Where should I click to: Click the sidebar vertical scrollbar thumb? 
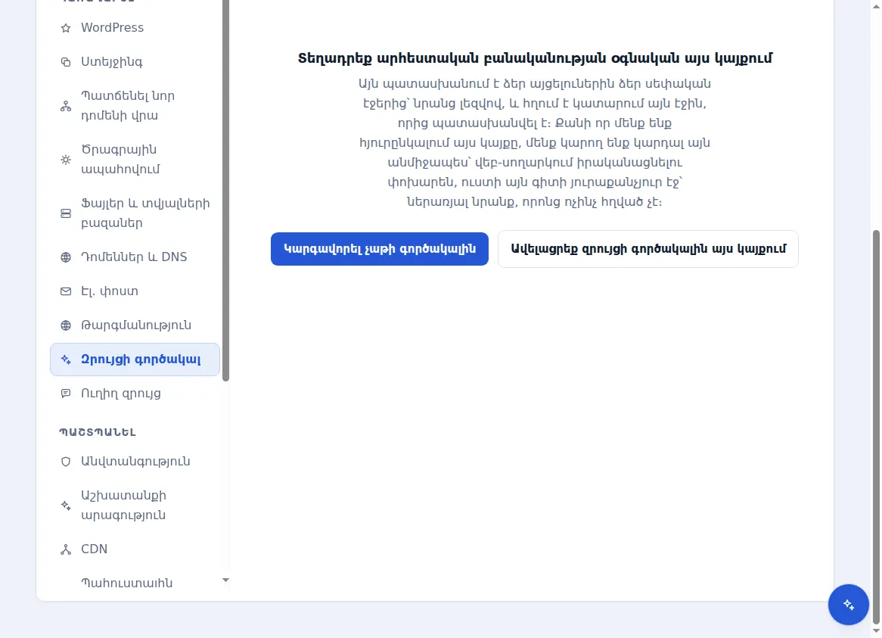click(225, 191)
